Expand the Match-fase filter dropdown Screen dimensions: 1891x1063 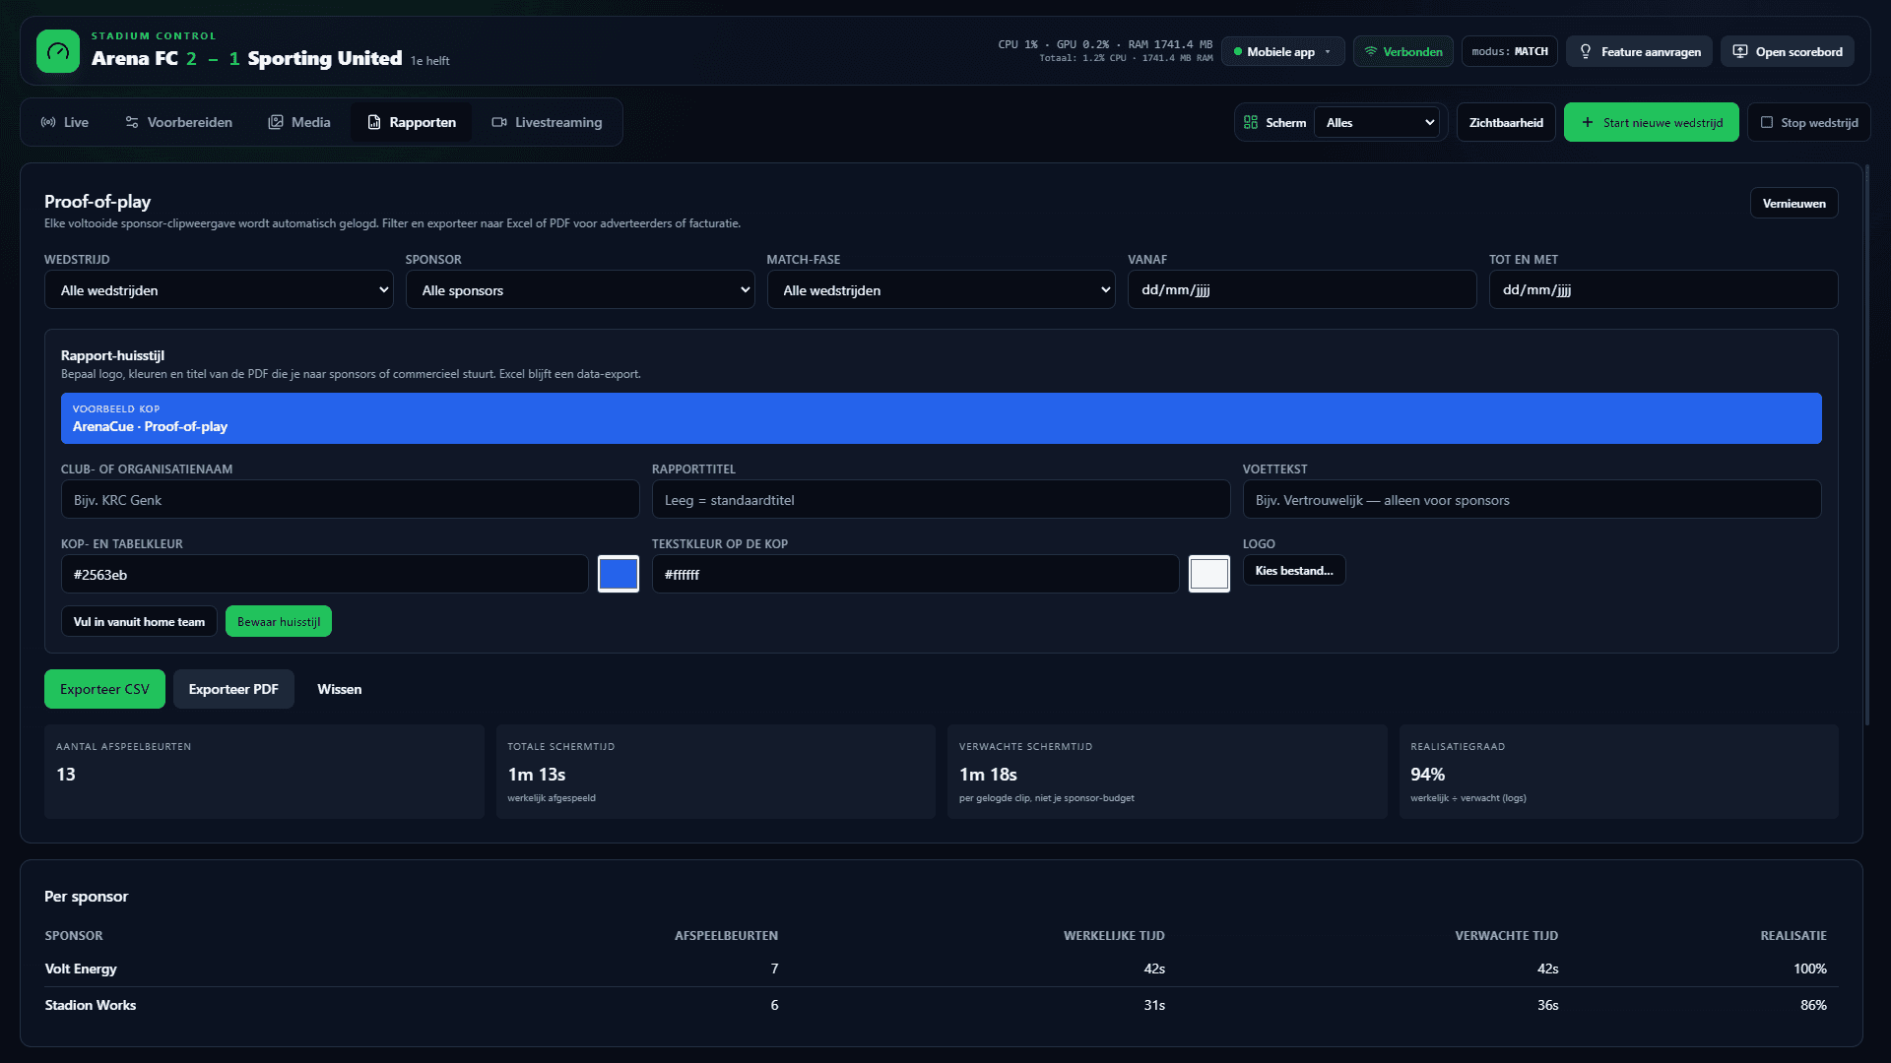(x=941, y=289)
